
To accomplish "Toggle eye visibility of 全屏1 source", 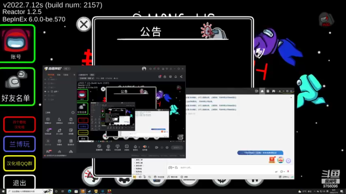I will click(45, 91).
